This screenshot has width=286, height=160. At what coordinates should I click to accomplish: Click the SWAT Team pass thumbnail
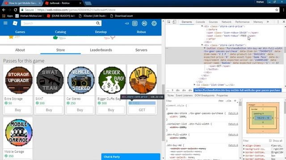point(50,80)
